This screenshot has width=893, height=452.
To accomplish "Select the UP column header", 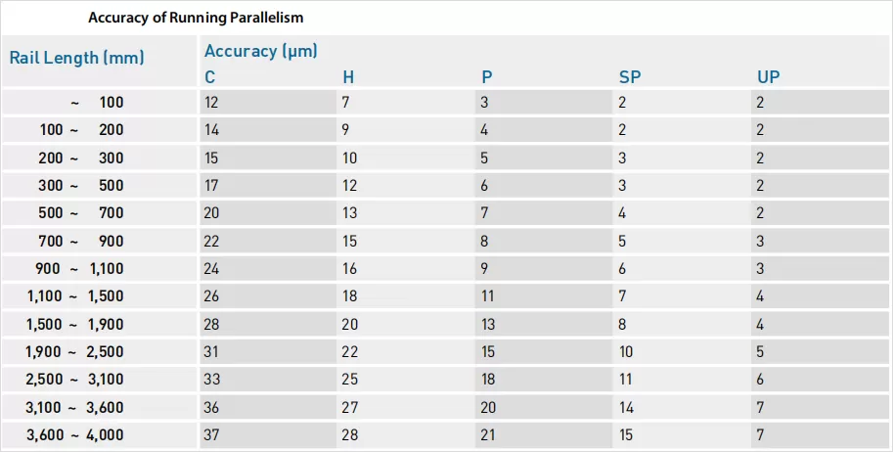I will coord(768,77).
